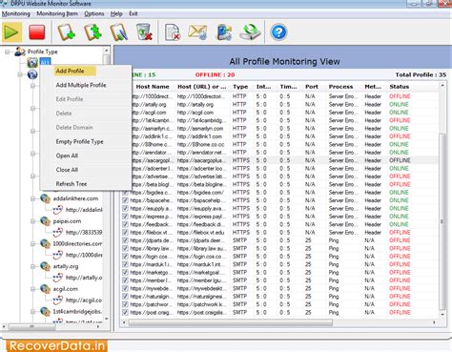452x352 pixels.
Task: Uncheck the https://bapacehe... row checkbox
Action: [x=125, y=200]
